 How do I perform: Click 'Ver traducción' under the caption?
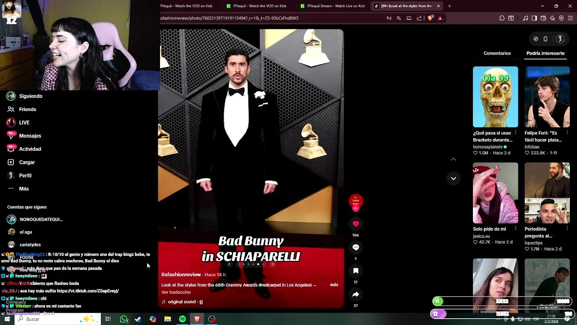(x=176, y=292)
